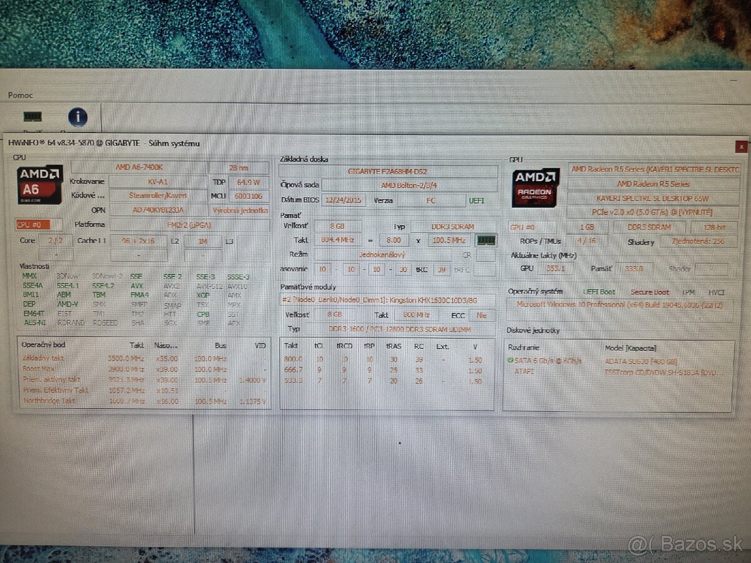Click the DDR3-1600 / PC3-12800 type field
The height and width of the screenshot is (563, 751).
tap(401, 329)
